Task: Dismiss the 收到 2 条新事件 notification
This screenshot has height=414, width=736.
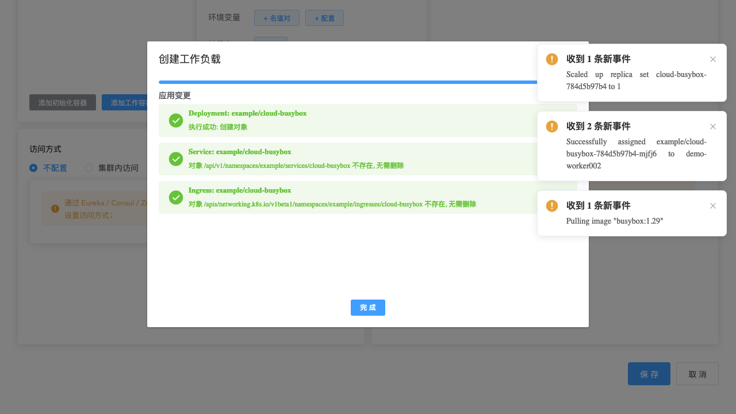Action: pos(713,126)
